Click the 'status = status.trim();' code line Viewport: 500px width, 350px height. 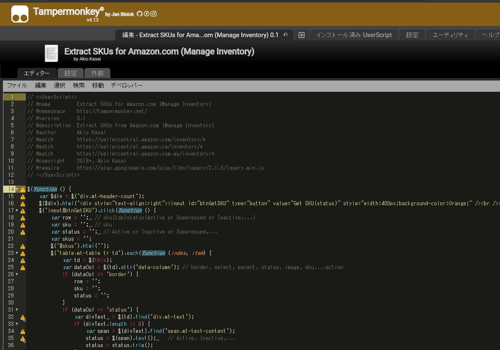click(x=119, y=345)
